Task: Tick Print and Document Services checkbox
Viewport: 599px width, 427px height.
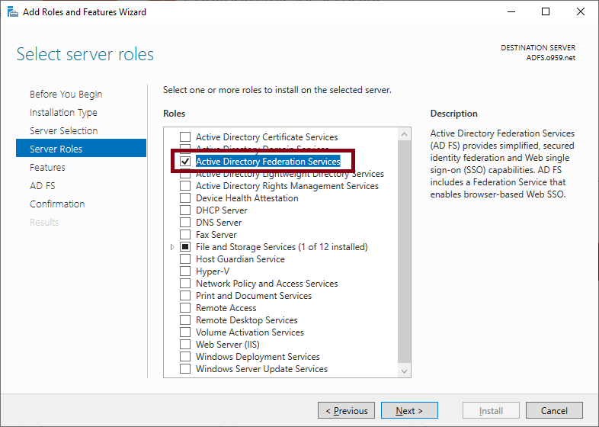Action: 185,296
